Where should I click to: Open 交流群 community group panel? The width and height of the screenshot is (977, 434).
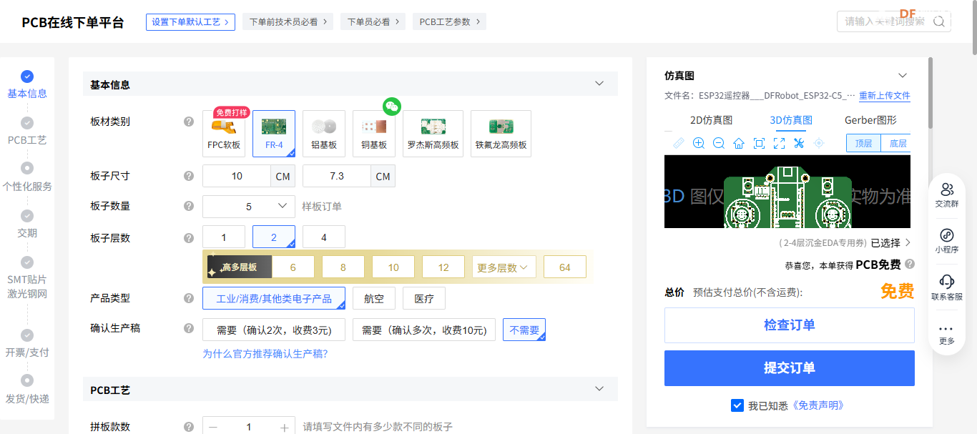pyautogui.click(x=946, y=195)
